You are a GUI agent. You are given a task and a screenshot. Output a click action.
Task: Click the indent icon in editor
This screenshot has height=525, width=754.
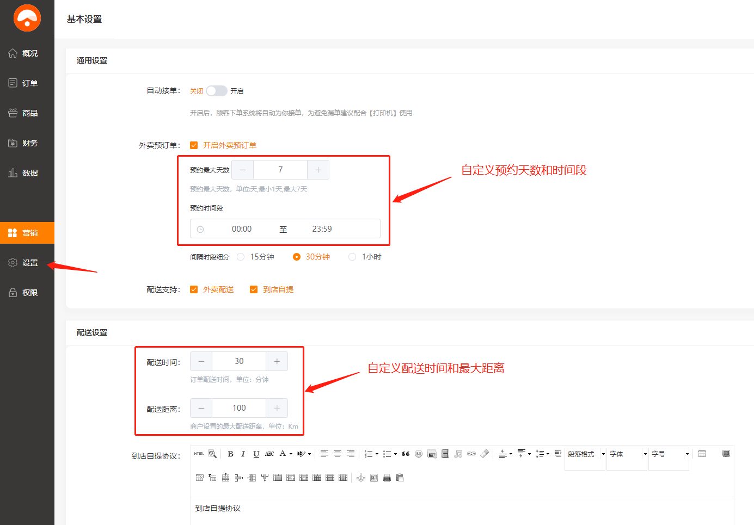tap(558, 454)
